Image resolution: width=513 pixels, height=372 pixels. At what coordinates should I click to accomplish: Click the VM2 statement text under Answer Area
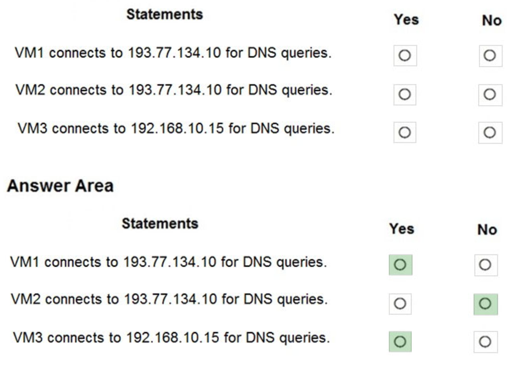coord(169,299)
